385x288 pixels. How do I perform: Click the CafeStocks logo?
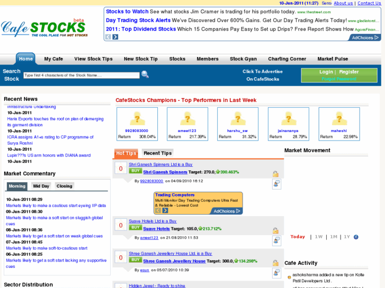[44, 28]
